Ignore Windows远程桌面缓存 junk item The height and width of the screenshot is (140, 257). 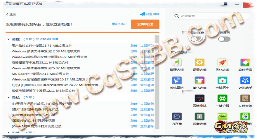click(134, 79)
